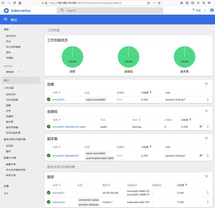Image resolution: width=215 pixels, height=208 pixels.
Task: Open actions menu for tomcat001-5b65d8c667-zkbdr pod
Action: 208,126
